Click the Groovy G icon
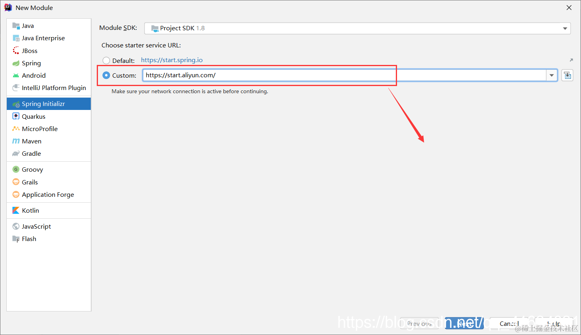The image size is (581, 335). click(16, 169)
